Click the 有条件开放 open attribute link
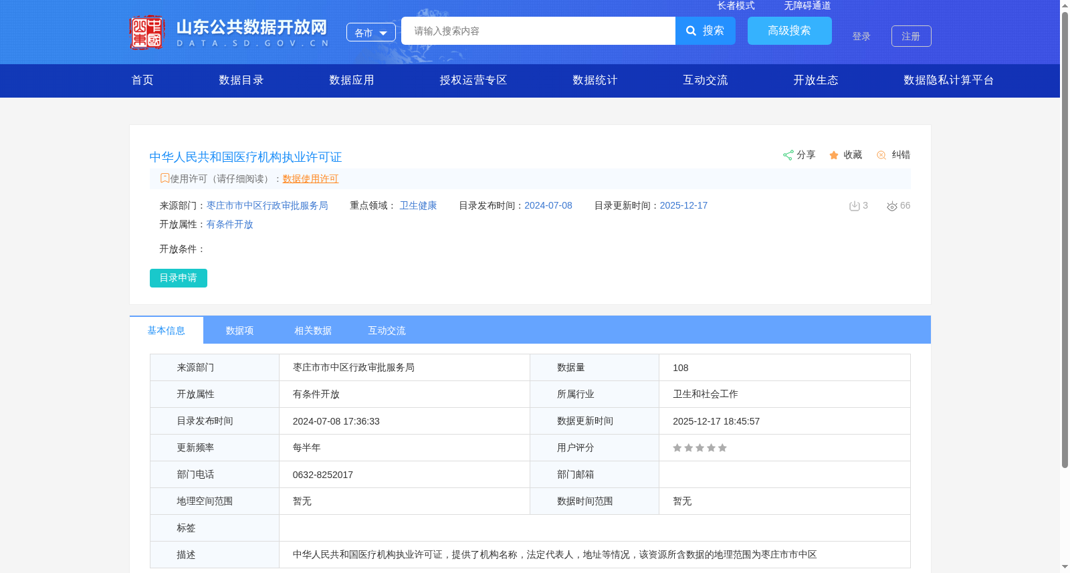The image size is (1070, 573). [229, 225]
